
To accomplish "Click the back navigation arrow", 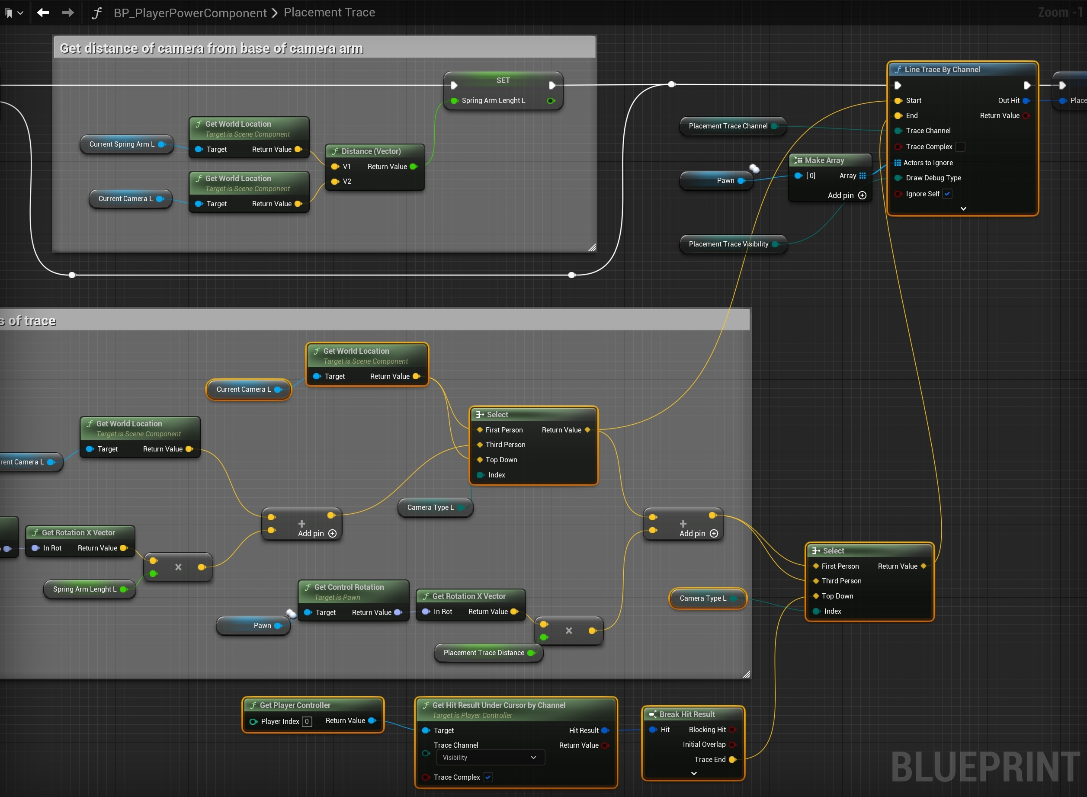I will coord(43,13).
